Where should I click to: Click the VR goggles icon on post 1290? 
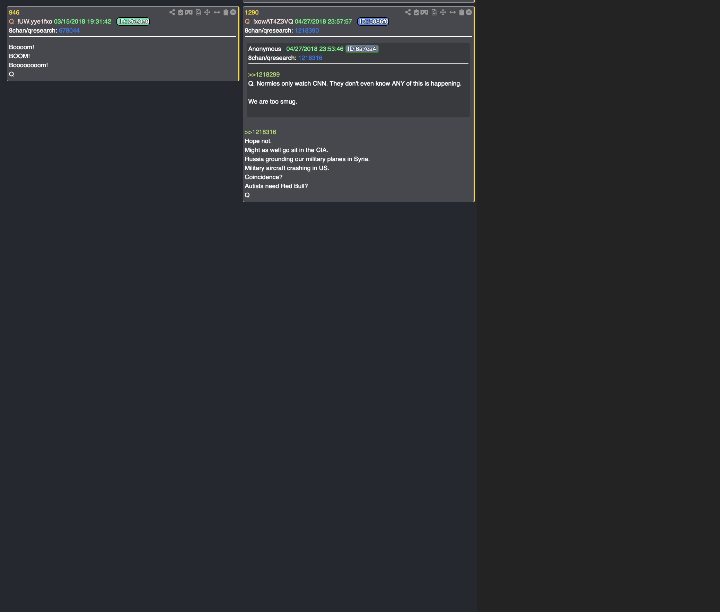click(x=424, y=12)
